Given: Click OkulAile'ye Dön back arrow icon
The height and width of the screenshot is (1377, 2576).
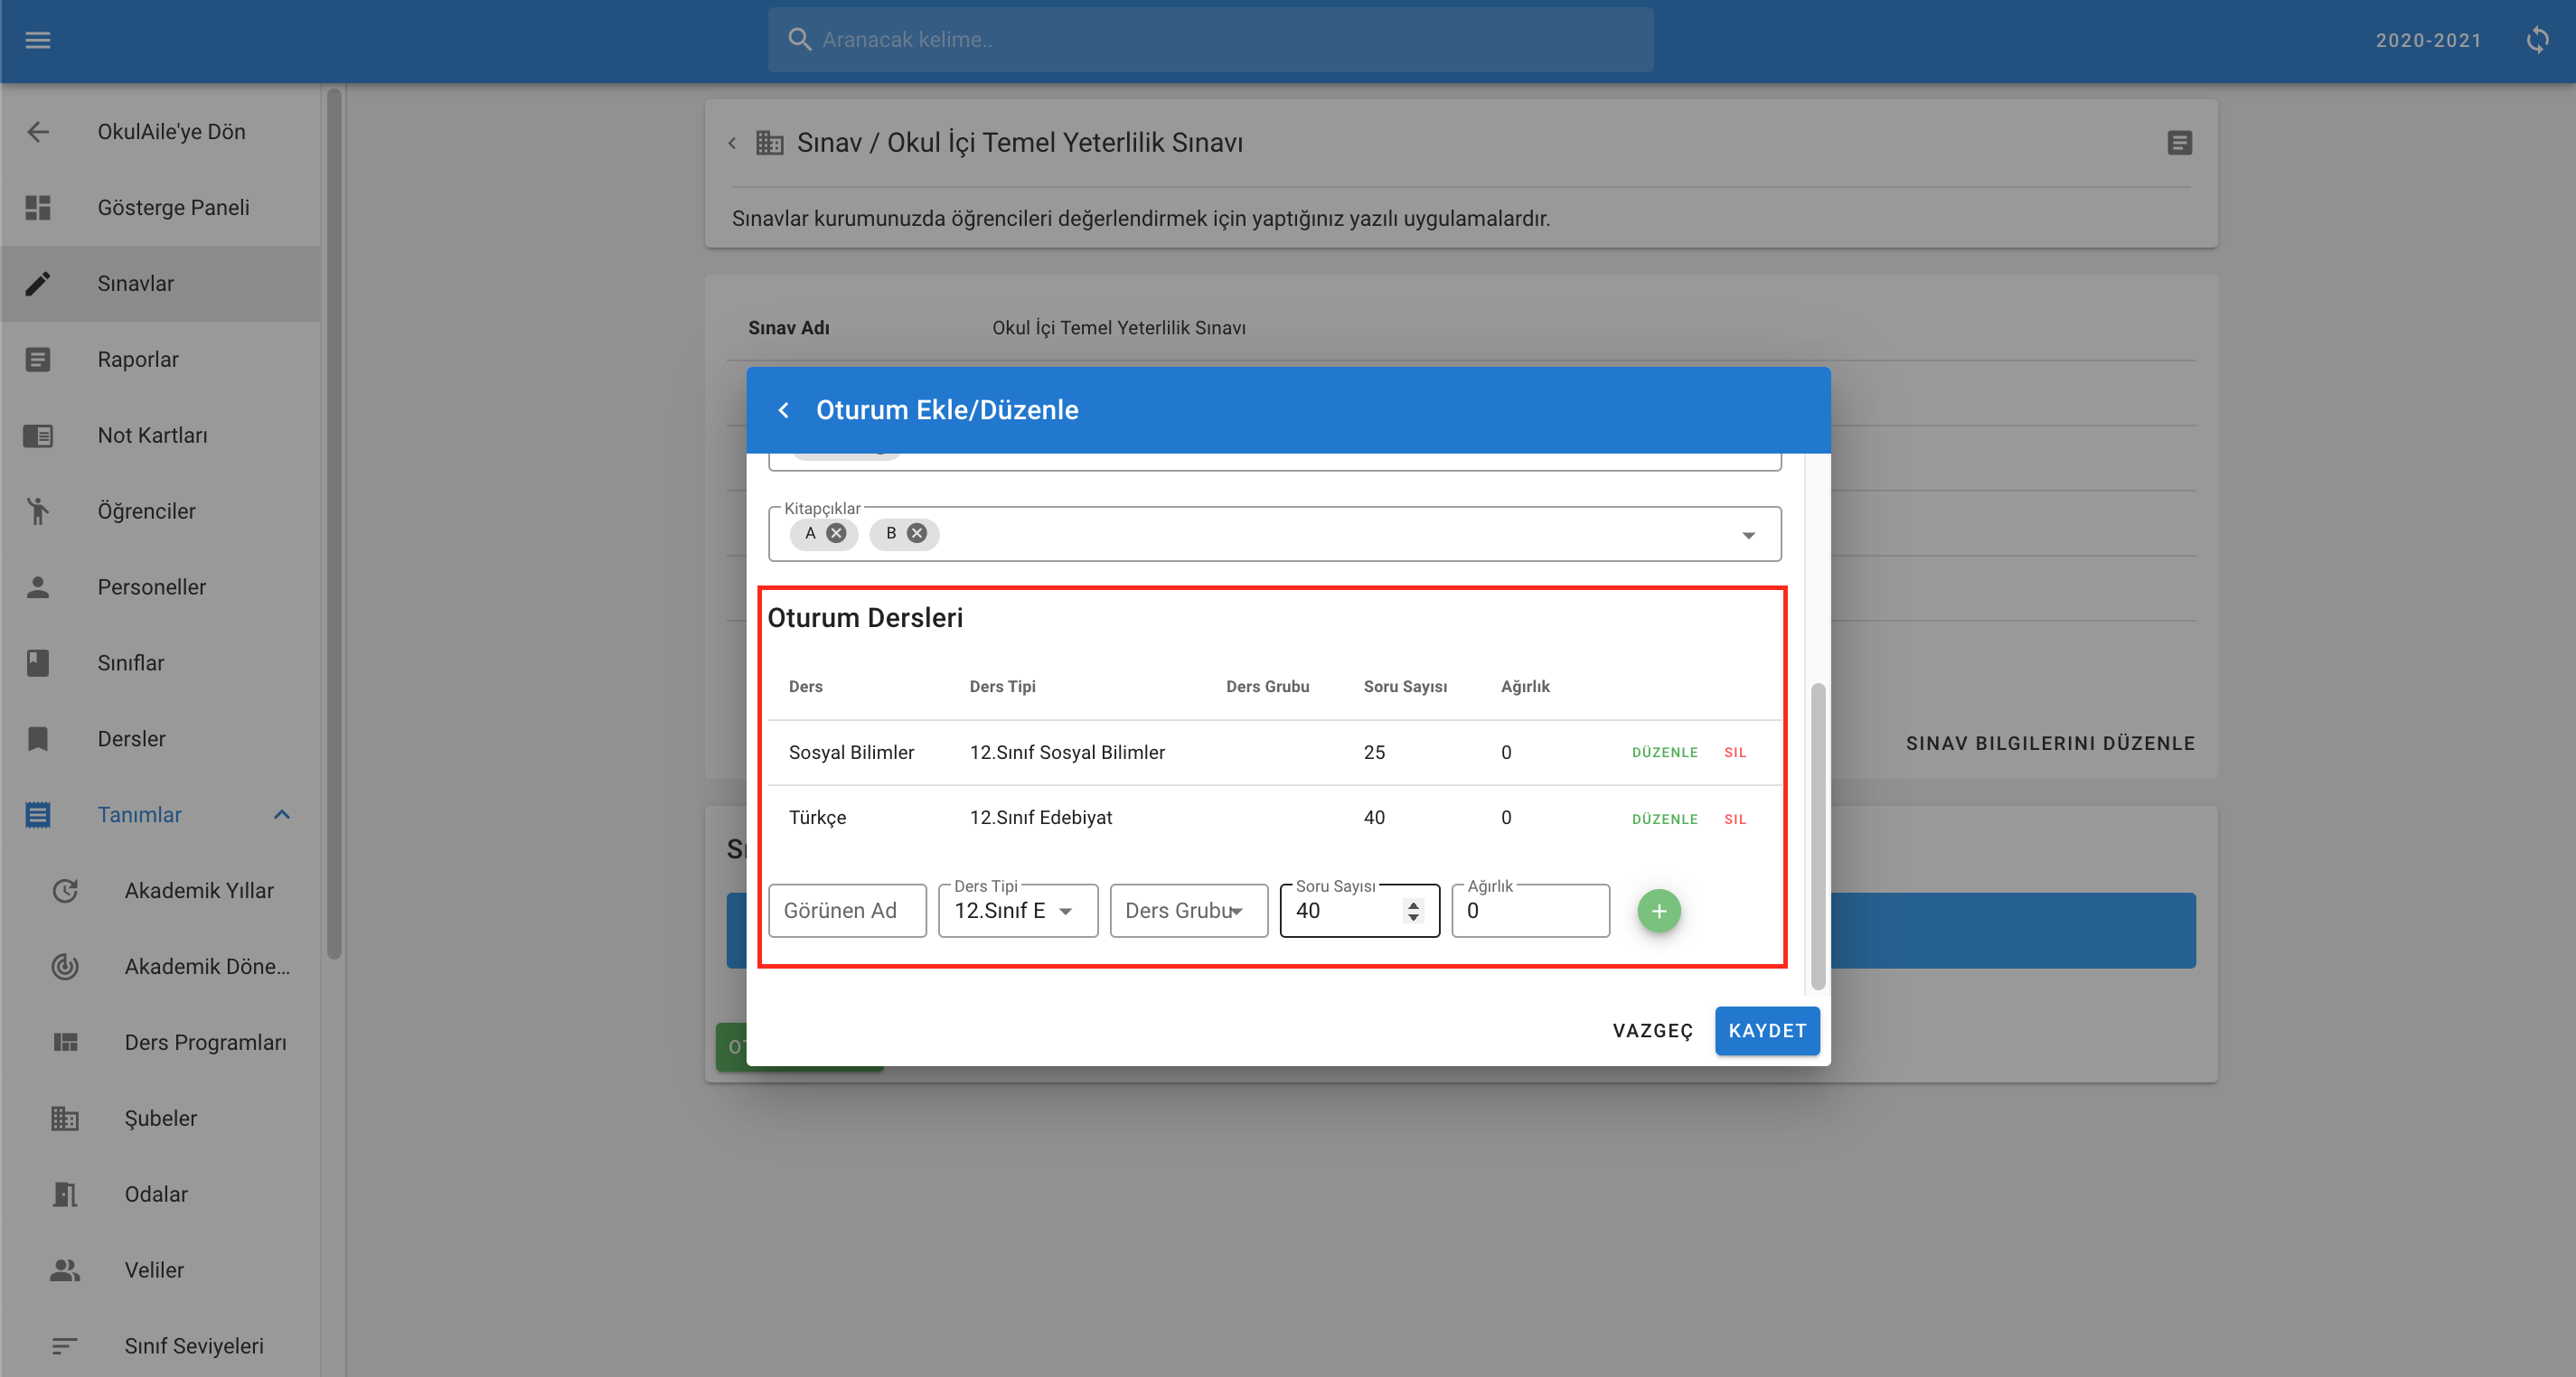Looking at the screenshot, I should coord(38,132).
